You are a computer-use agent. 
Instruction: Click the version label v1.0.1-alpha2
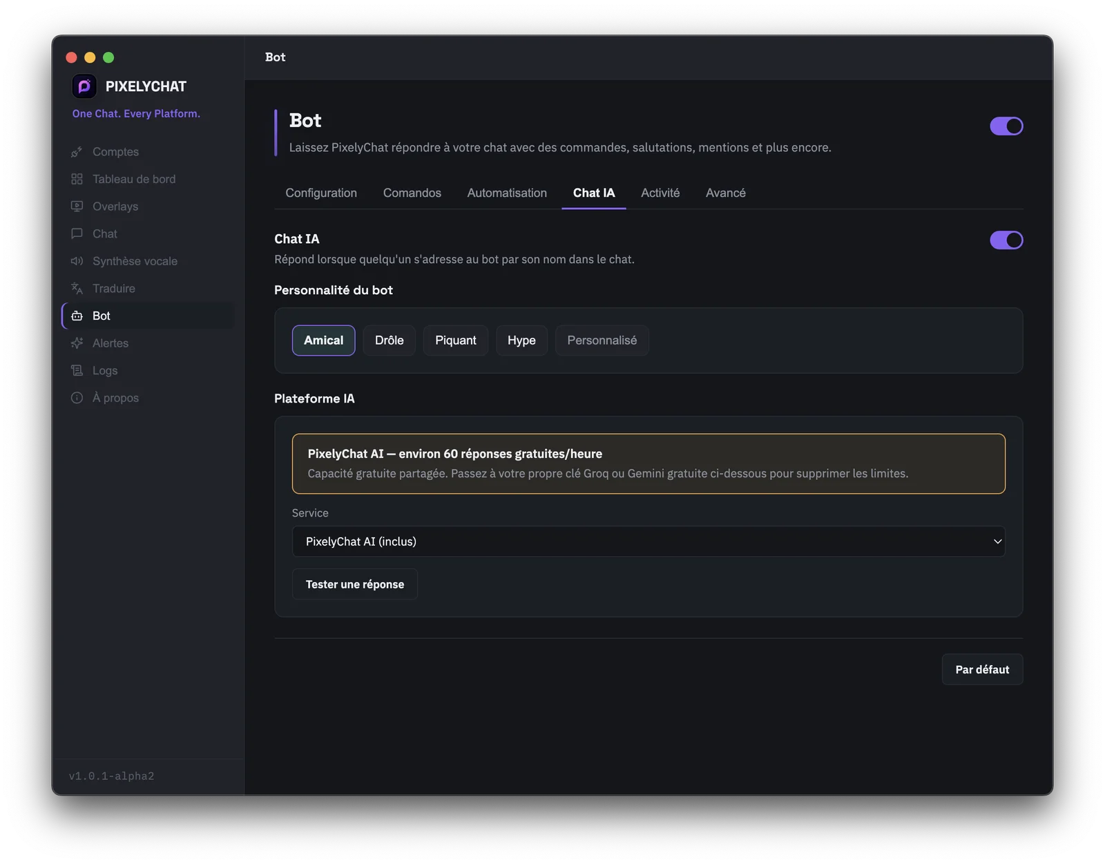[x=111, y=776]
